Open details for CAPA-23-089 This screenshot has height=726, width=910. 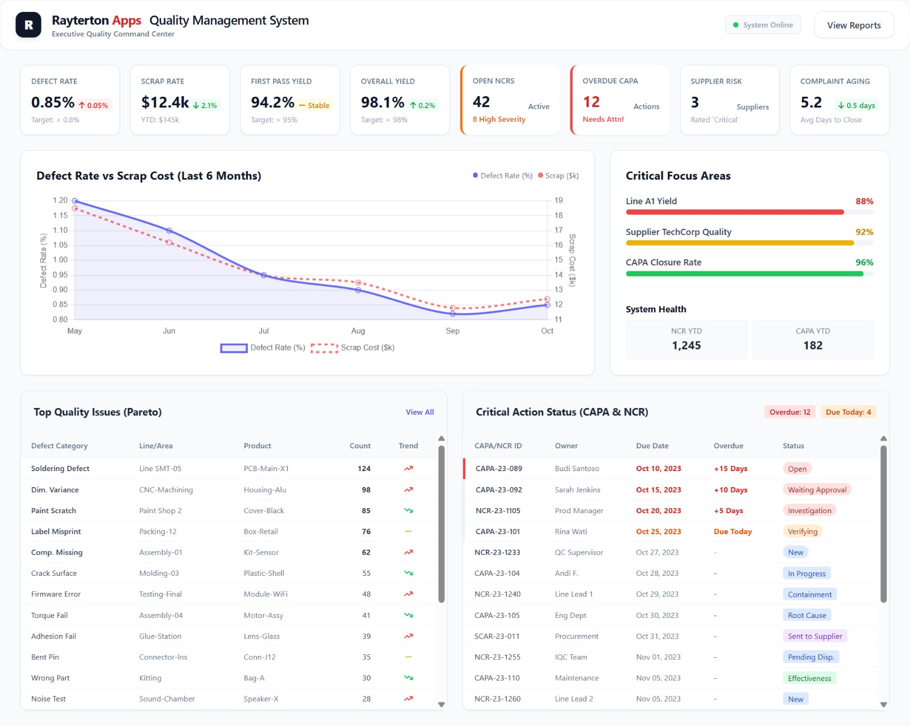(499, 468)
